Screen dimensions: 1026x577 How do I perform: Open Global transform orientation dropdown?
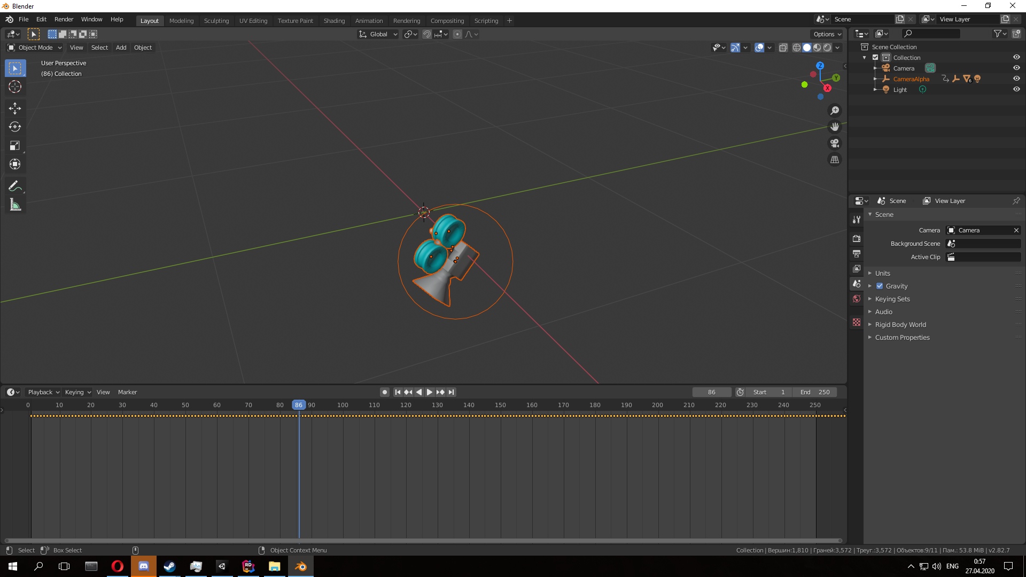[x=378, y=34]
